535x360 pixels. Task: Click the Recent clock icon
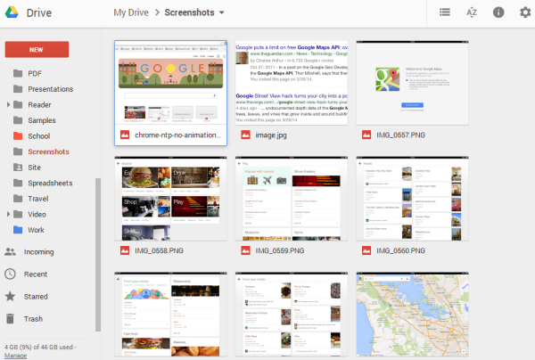[x=10, y=274]
